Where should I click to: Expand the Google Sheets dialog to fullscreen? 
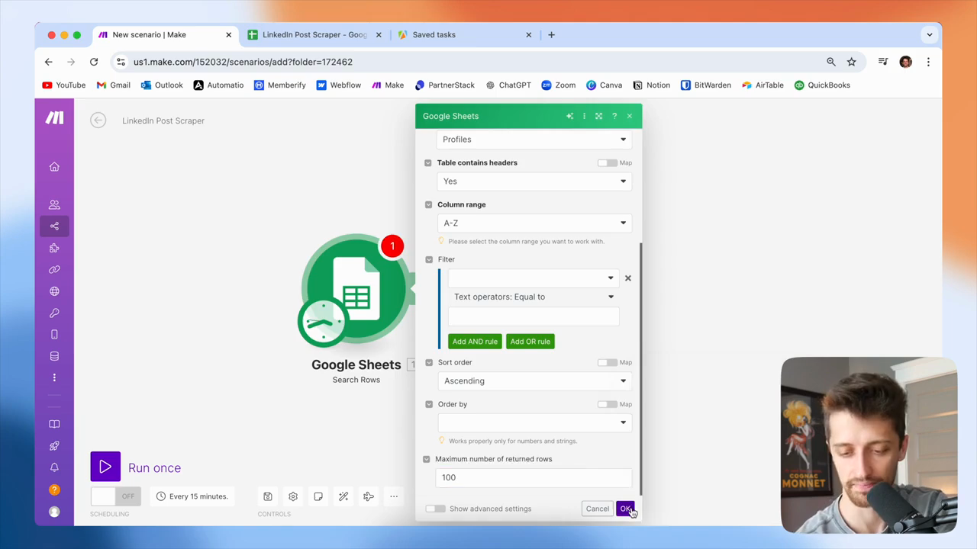point(598,116)
